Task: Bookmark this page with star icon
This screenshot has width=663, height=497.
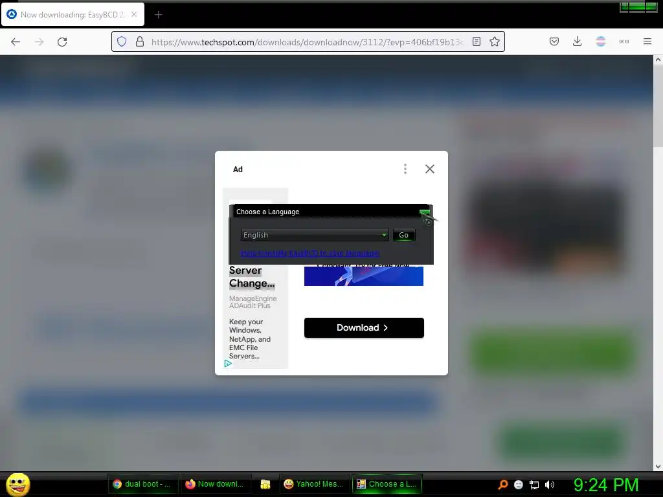Action: [494, 41]
